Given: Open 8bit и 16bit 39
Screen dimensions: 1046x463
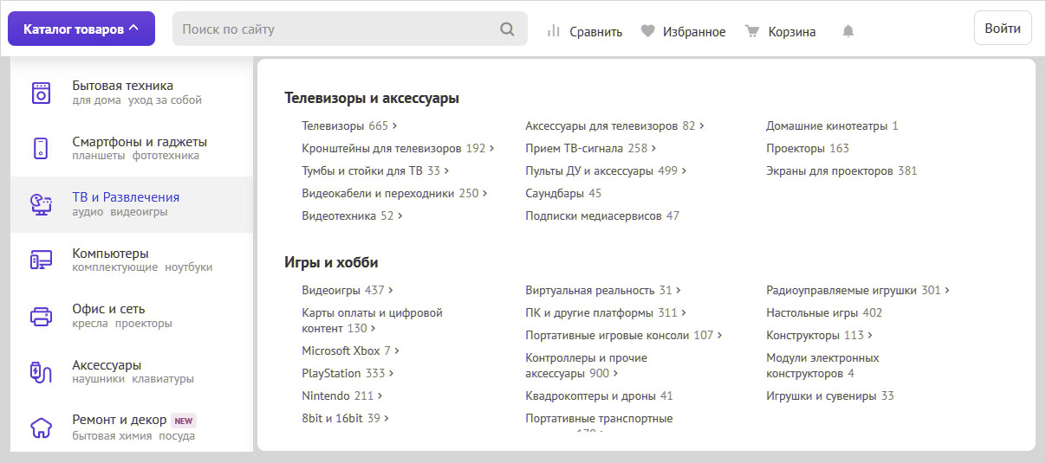Looking at the screenshot, I should pos(345,418).
